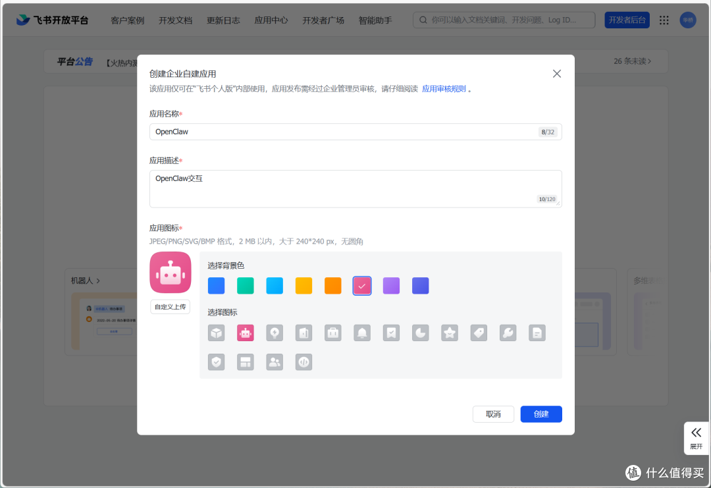Click the 创建 button
711x488 pixels.
click(541, 414)
